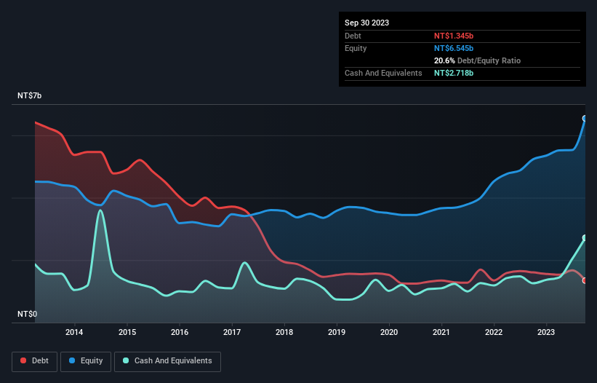Click the 2021 x-axis label

click(441, 332)
